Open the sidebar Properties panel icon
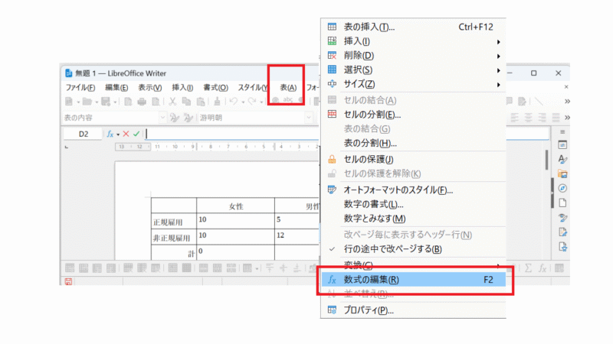The image size is (613, 344). coord(562,145)
